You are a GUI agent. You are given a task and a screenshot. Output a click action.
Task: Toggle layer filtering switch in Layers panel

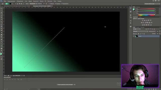160,29
